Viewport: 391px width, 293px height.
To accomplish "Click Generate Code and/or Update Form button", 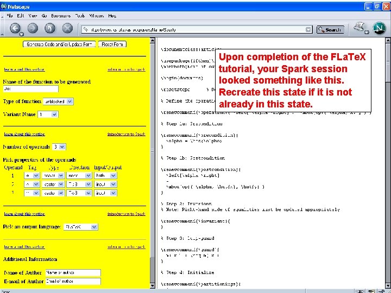I will click(x=59, y=44).
